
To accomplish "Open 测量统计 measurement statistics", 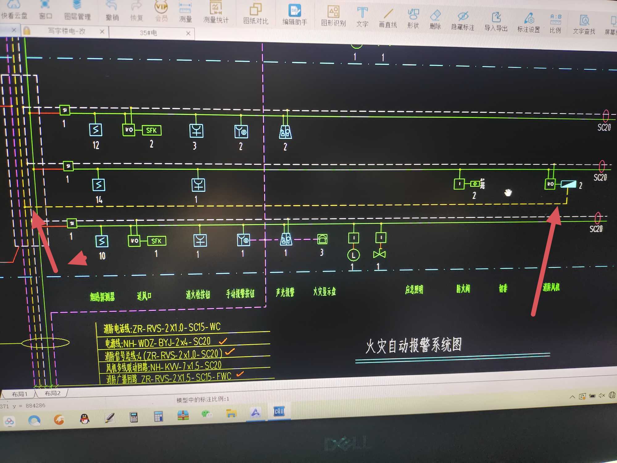I will [x=216, y=13].
